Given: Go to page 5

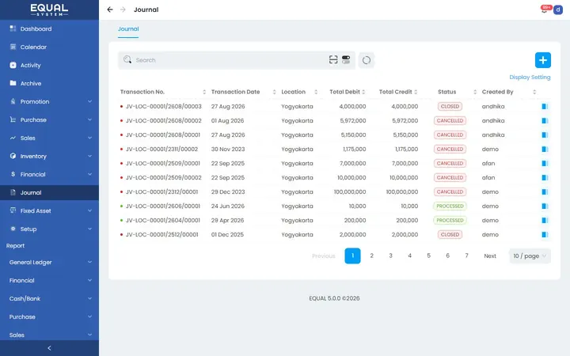Looking at the screenshot, I should pos(428,256).
